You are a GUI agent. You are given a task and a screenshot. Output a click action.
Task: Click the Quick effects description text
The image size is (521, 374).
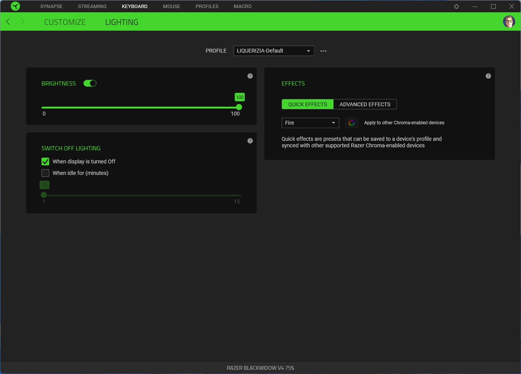coord(361,142)
